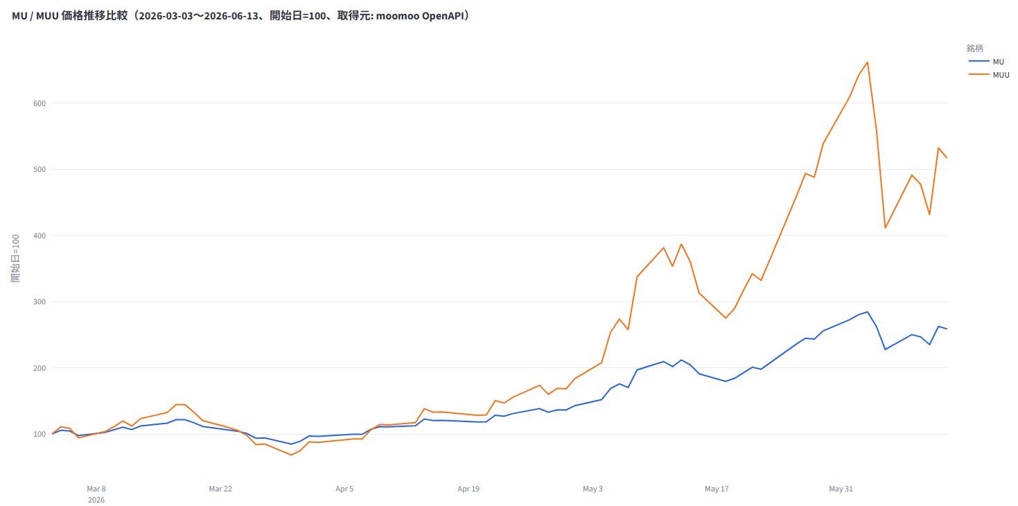Click the highest peak of the blue MU line

click(868, 312)
